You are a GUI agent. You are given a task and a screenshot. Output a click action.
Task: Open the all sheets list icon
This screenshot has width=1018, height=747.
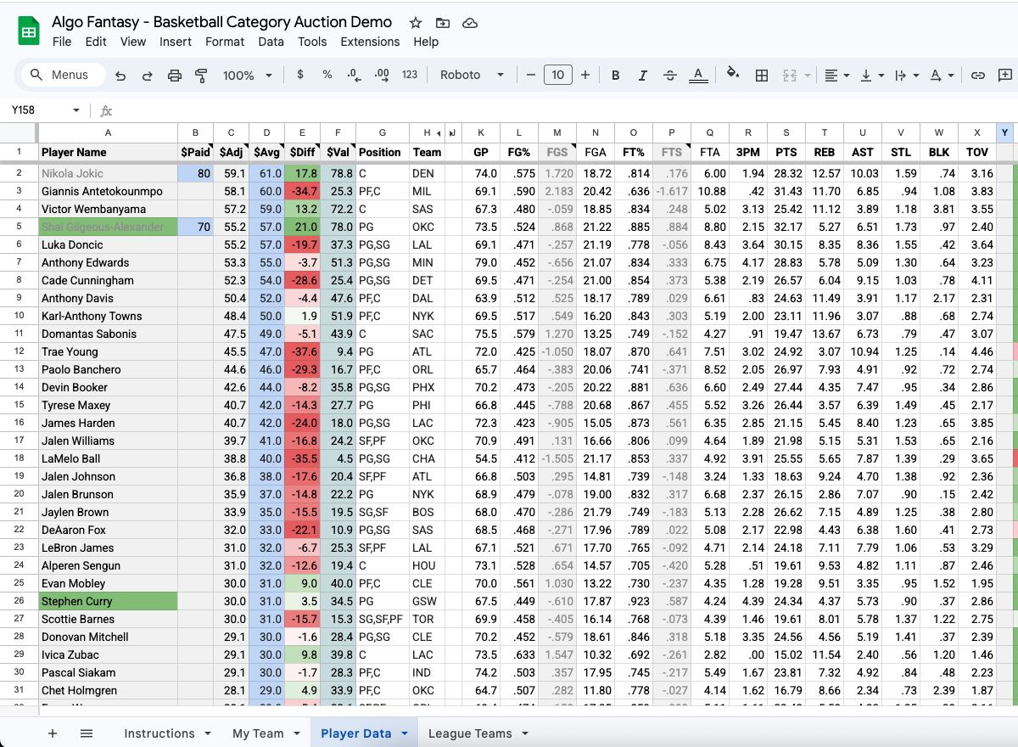point(87,733)
